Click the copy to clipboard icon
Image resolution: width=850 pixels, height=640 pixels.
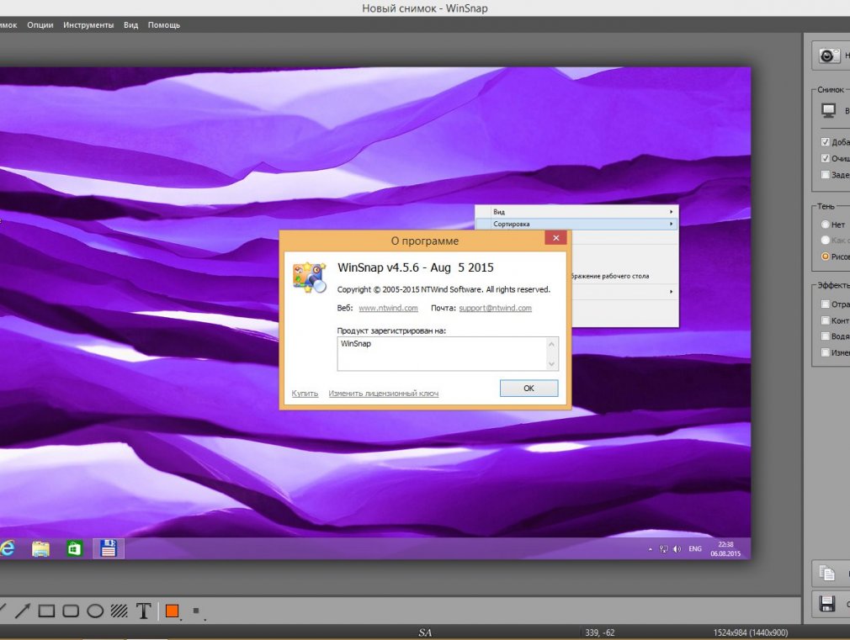point(827,573)
